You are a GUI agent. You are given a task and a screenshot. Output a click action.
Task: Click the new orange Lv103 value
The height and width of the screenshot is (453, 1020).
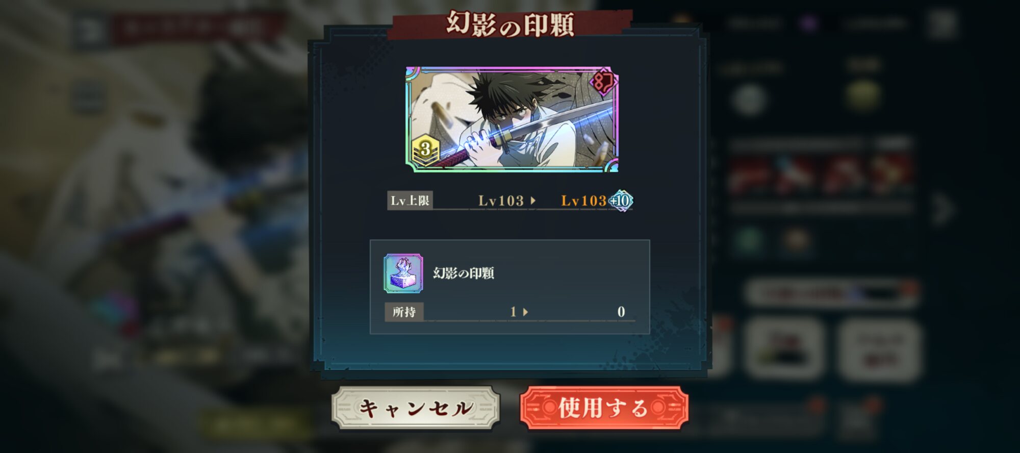pyautogui.click(x=583, y=200)
